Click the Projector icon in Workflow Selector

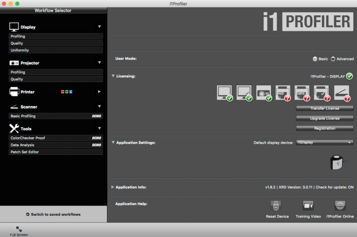coord(14,63)
